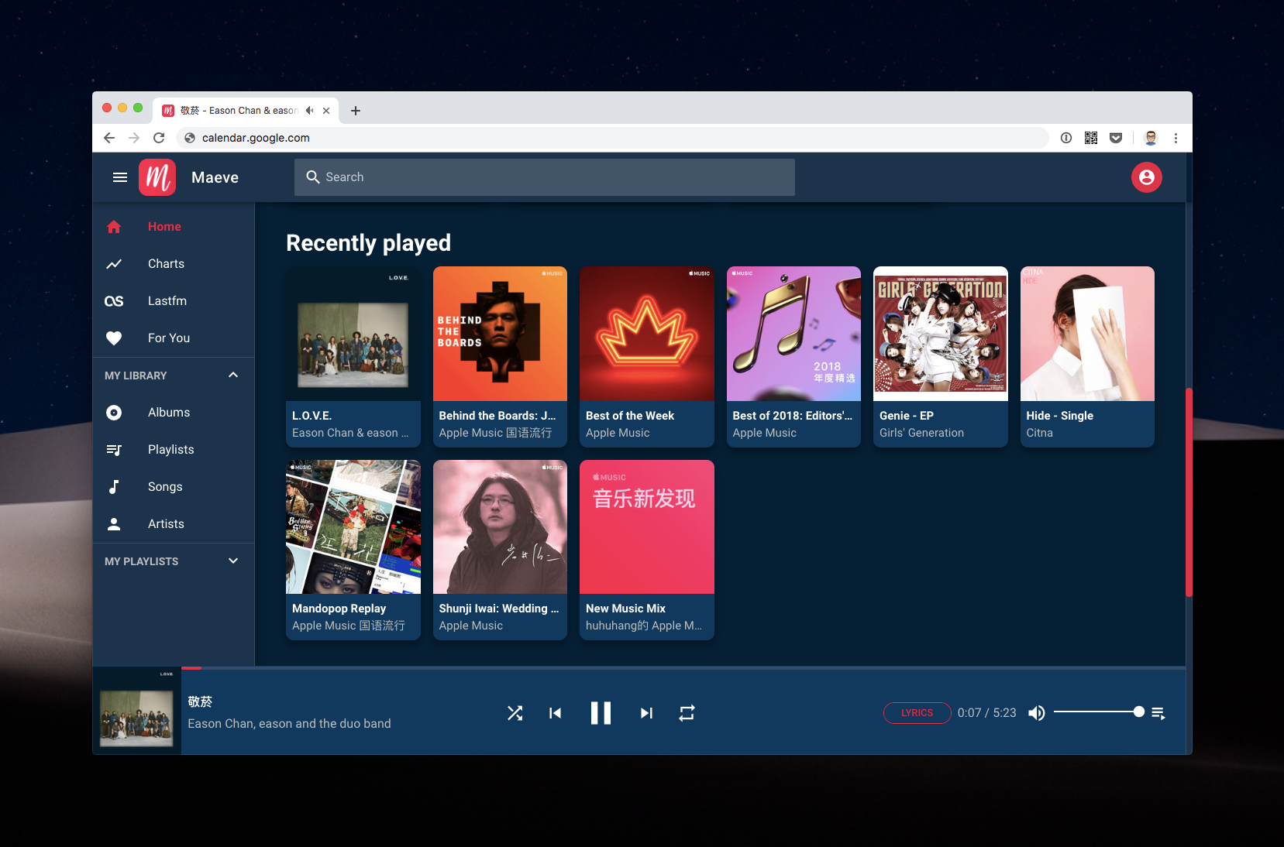Enable repeat mode
The width and height of the screenshot is (1284, 847).
pyautogui.click(x=687, y=712)
